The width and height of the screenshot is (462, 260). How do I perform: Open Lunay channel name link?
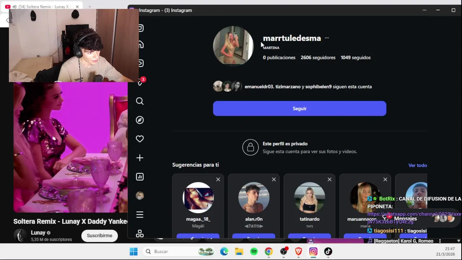click(38, 233)
